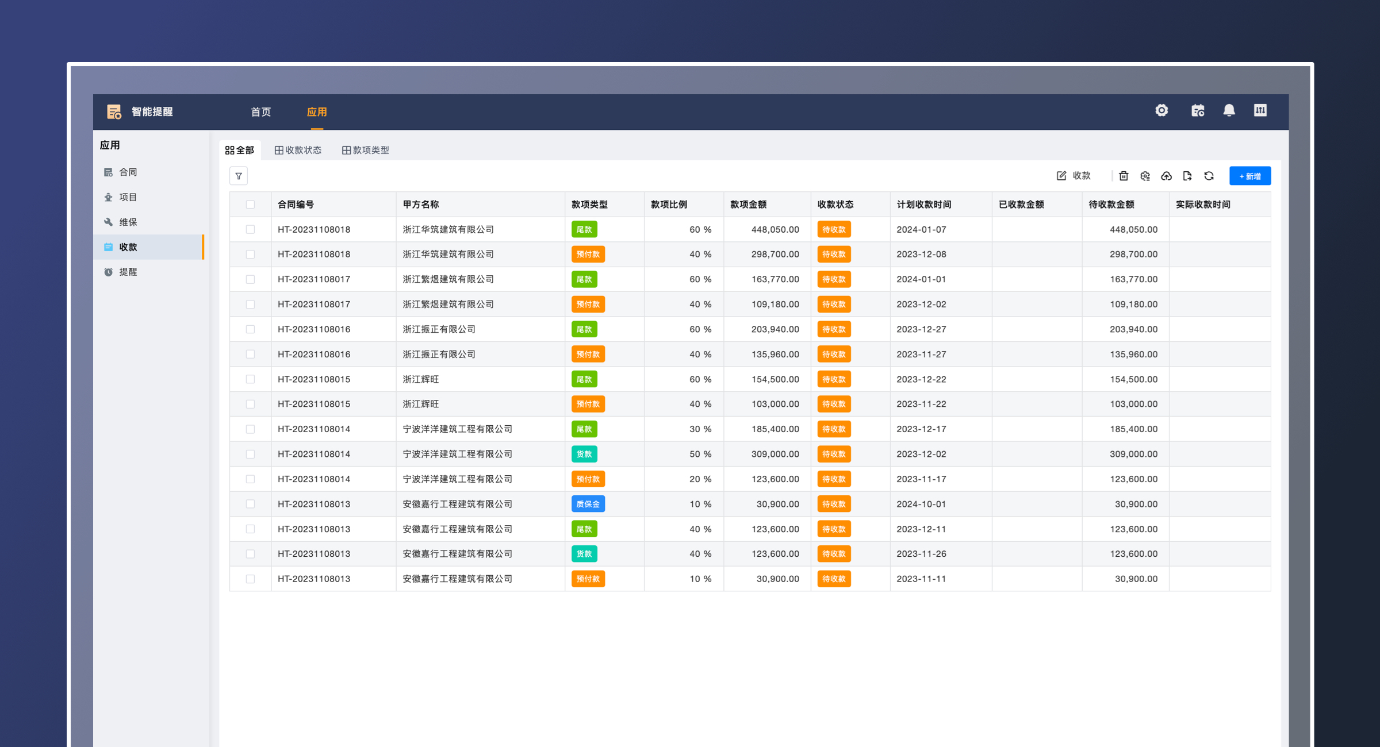Toggle the select-all header checkbox

pos(250,205)
